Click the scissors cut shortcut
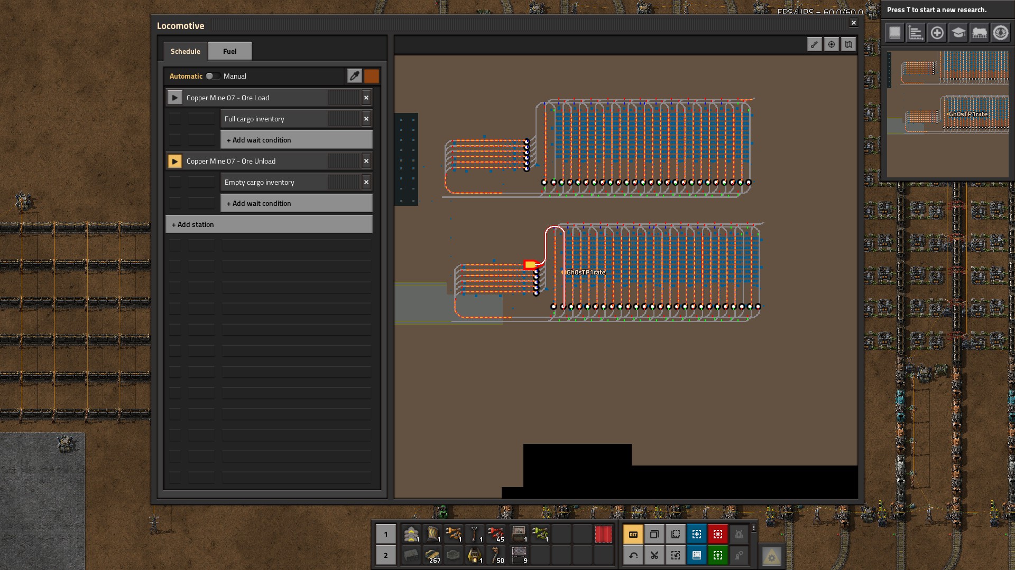 tap(654, 555)
